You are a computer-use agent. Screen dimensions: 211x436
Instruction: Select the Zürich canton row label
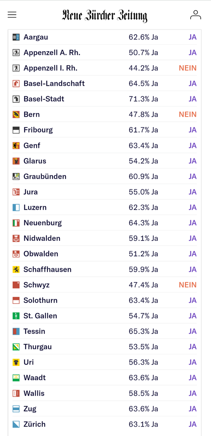pos(34,424)
